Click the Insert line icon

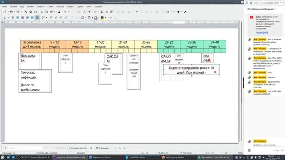click(x=174, y=12)
